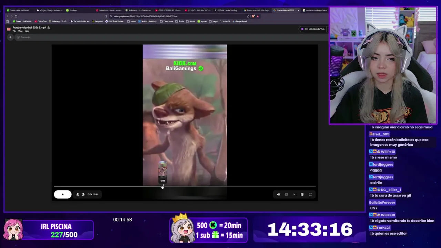Switch to KickletApp Chatbot tab

pyautogui.click(x=138, y=10)
